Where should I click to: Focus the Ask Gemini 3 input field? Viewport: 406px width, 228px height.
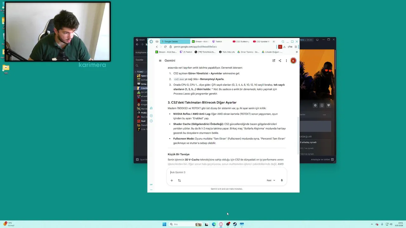point(226,172)
